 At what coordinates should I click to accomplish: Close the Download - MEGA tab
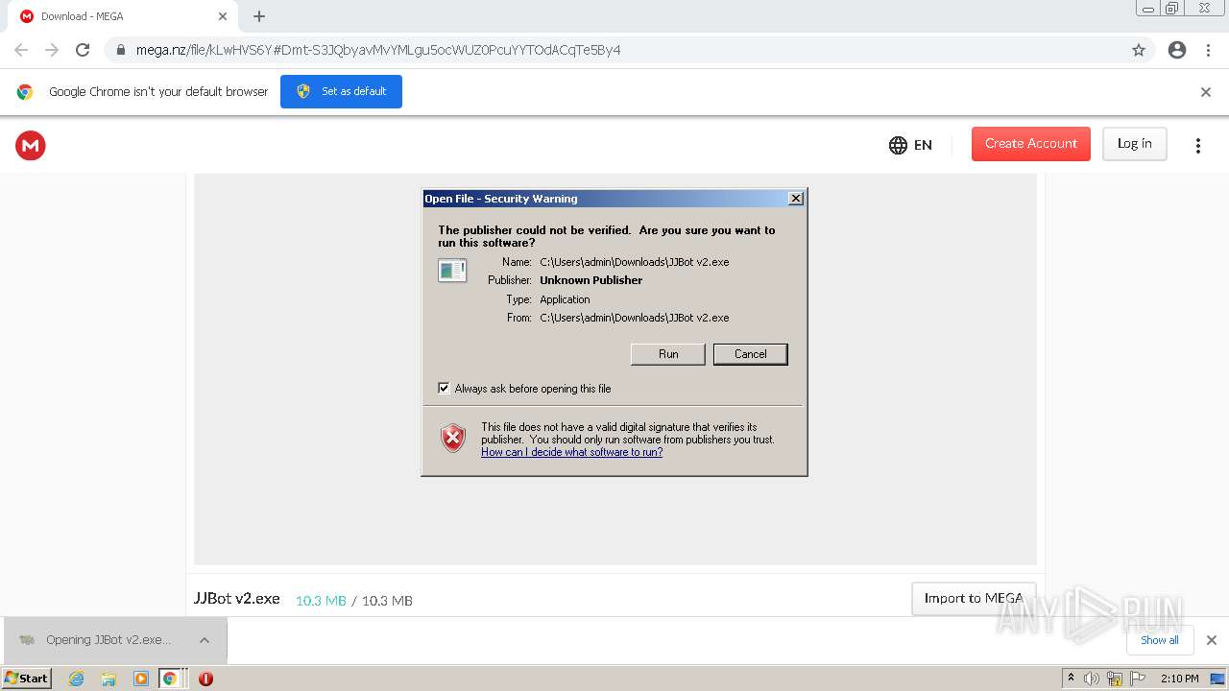[223, 16]
